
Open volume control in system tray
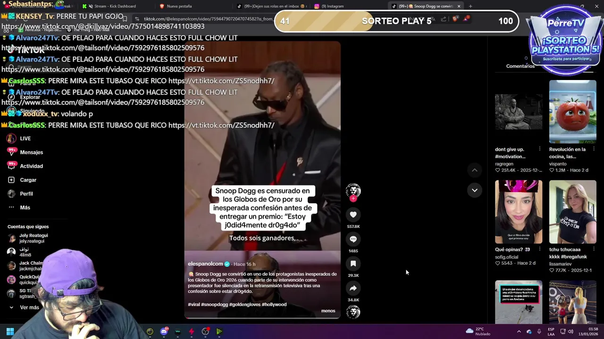[570, 331]
